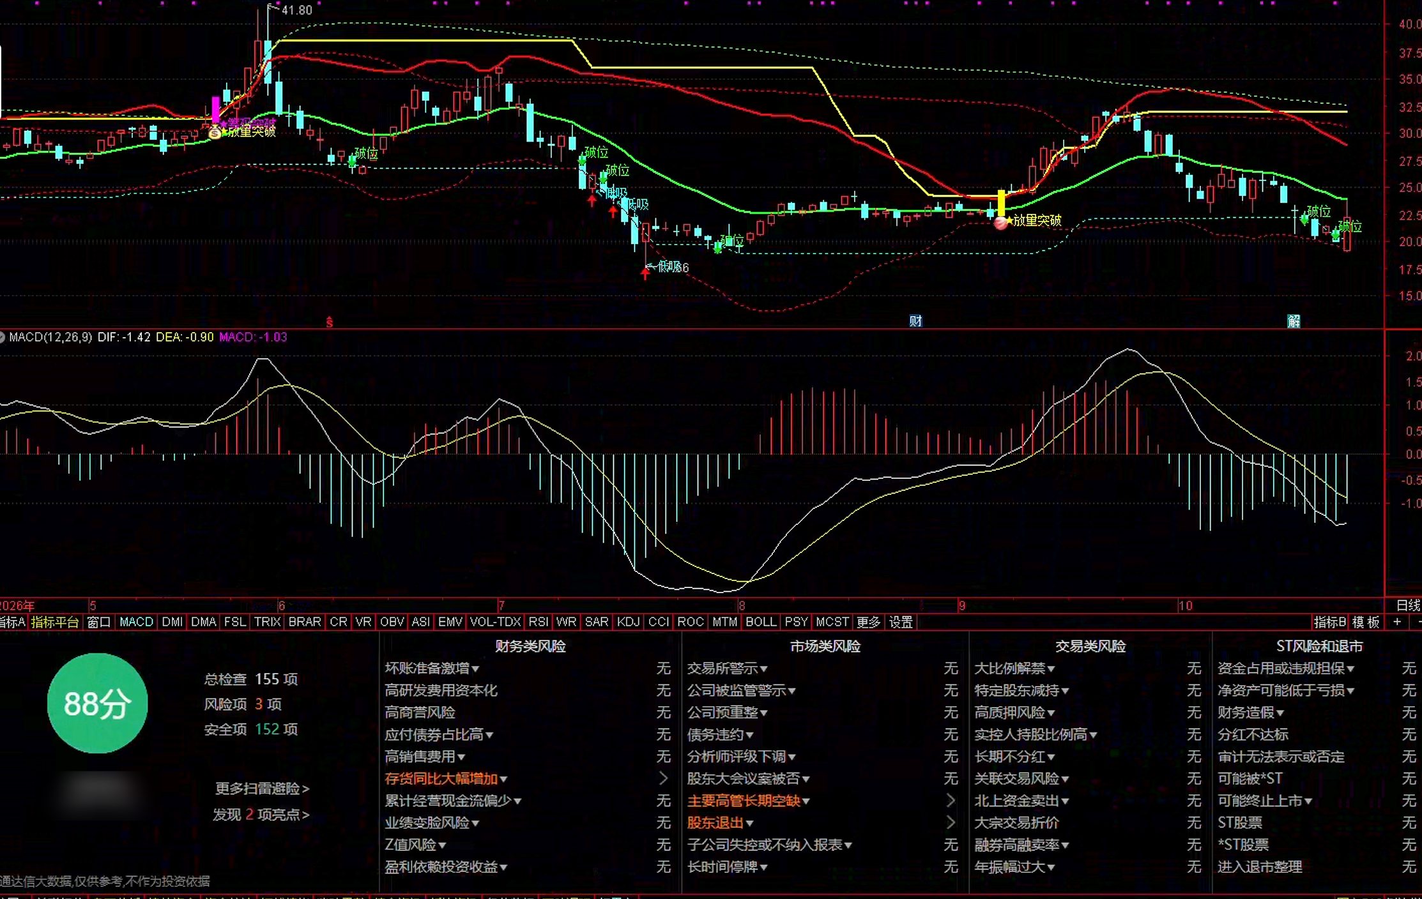1422x899 pixels.
Task: Click the 主要高管长期空缺 risk item
Action: click(744, 801)
